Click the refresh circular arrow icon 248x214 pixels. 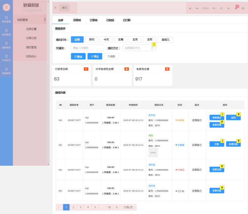[221, 8]
